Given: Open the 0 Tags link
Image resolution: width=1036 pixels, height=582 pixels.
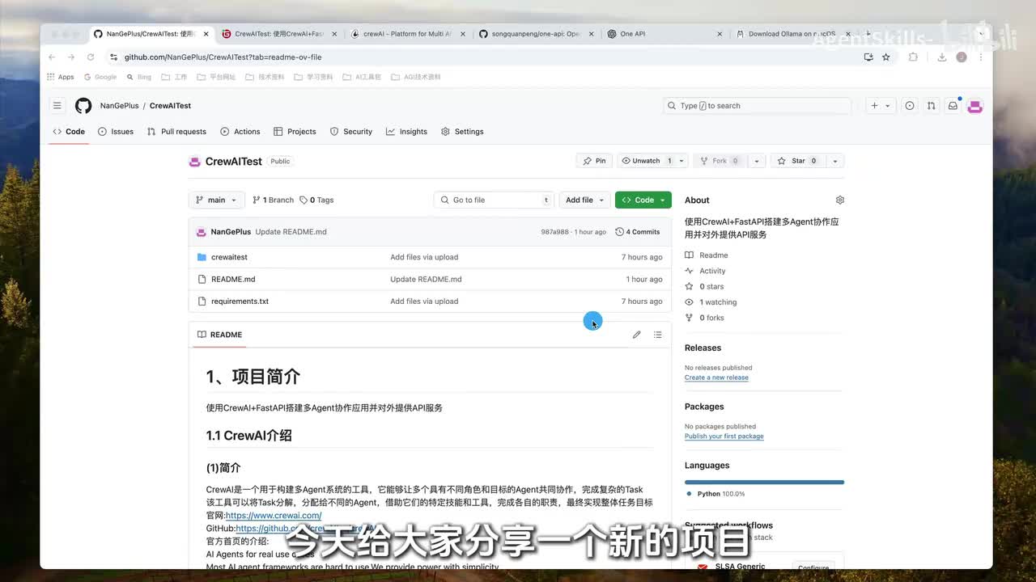Looking at the screenshot, I should point(316,200).
